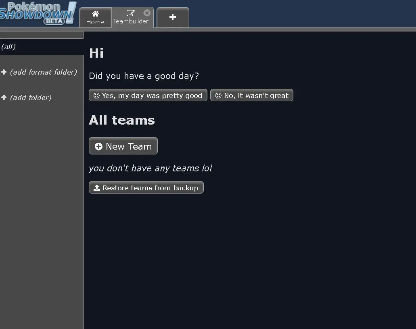This screenshot has width=416, height=329.
Task: Click the frowning face icon
Action: [x=218, y=96]
